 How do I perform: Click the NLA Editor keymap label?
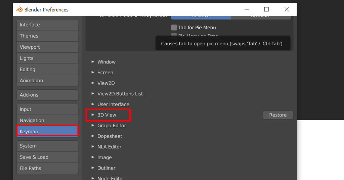pos(109,147)
